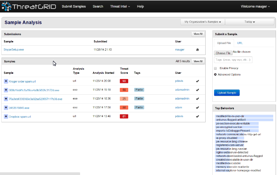277x175 pixels.
Task: Expand the Dropbox spam.url sample row
Action: [6, 116]
